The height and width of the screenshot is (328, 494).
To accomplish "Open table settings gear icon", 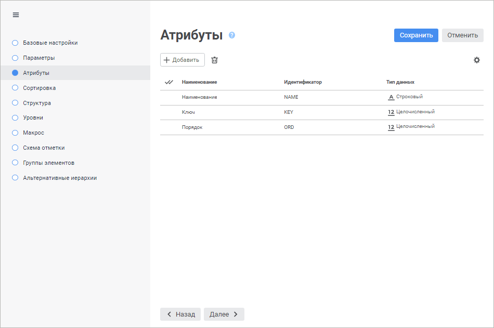I will (x=476, y=60).
